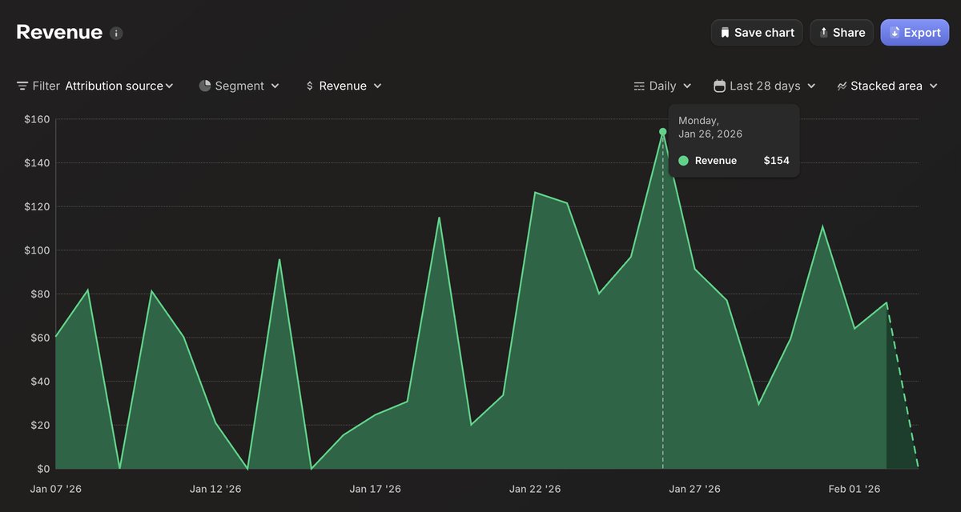This screenshot has height=512, width=961.
Task: Click the Feb 01 '26 axis label
Action: (854, 489)
